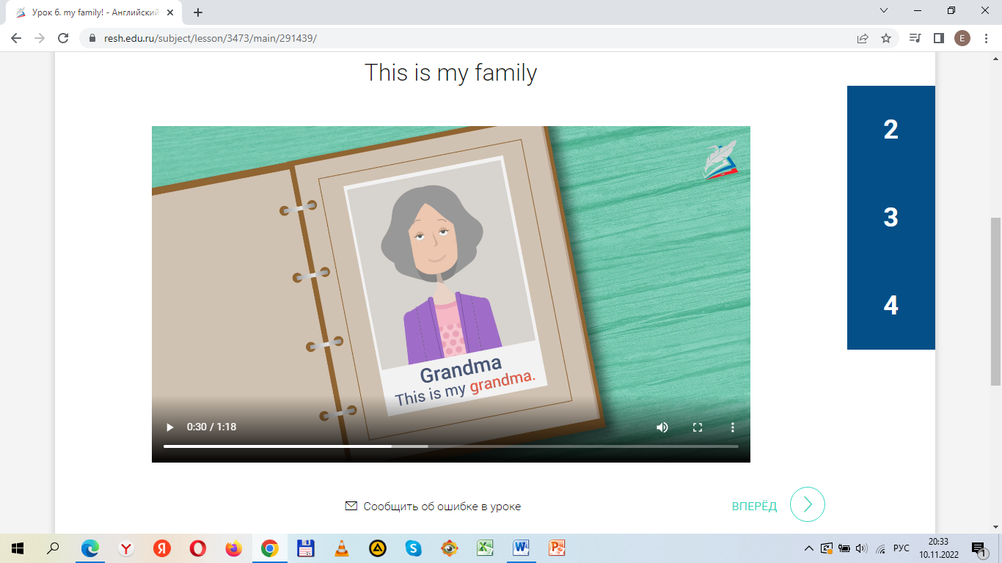Open the AIMP player taskbar icon

(x=377, y=548)
